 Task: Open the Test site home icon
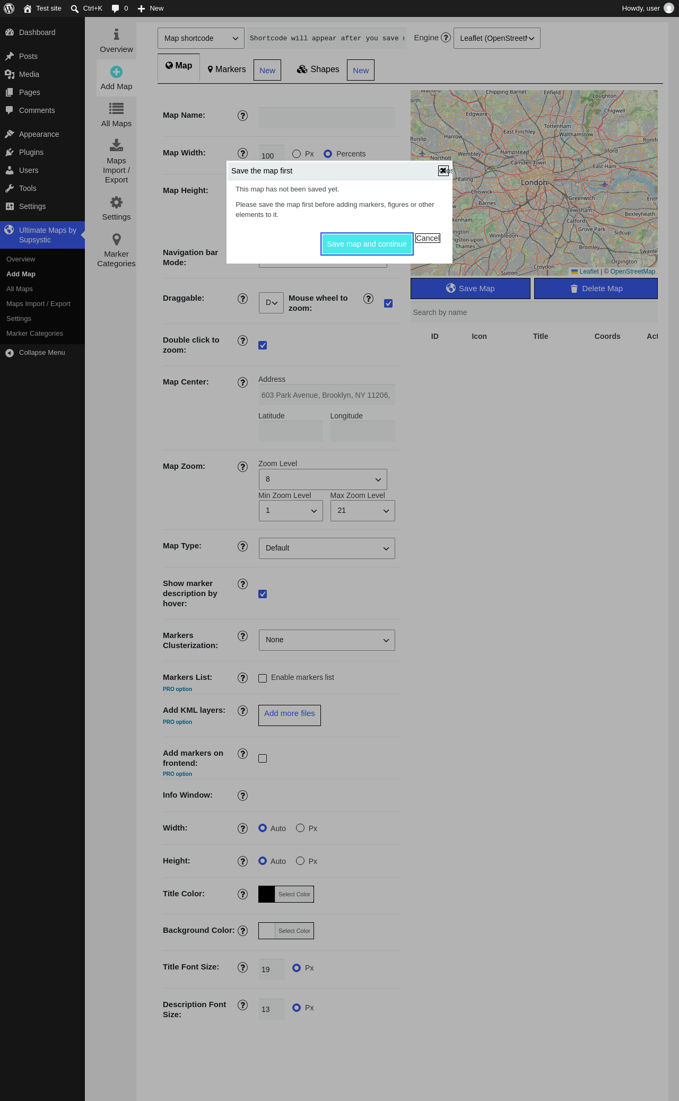tap(28, 8)
